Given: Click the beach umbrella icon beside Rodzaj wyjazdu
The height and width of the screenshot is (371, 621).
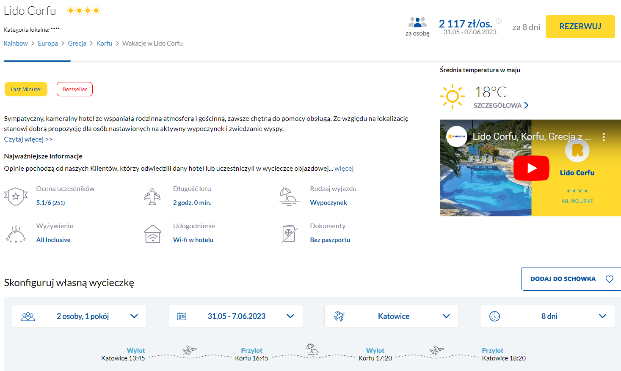Looking at the screenshot, I should 289,196.
